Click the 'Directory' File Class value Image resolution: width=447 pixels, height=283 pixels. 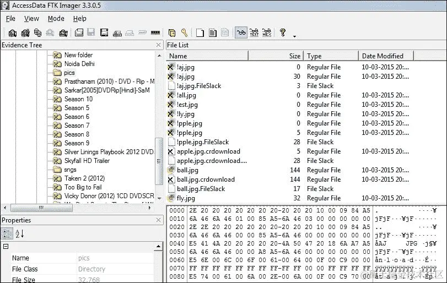tap(92, 269)
